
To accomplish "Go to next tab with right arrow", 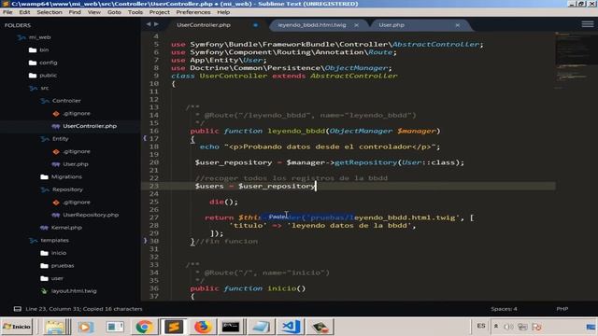I will [x=156, y=24].
